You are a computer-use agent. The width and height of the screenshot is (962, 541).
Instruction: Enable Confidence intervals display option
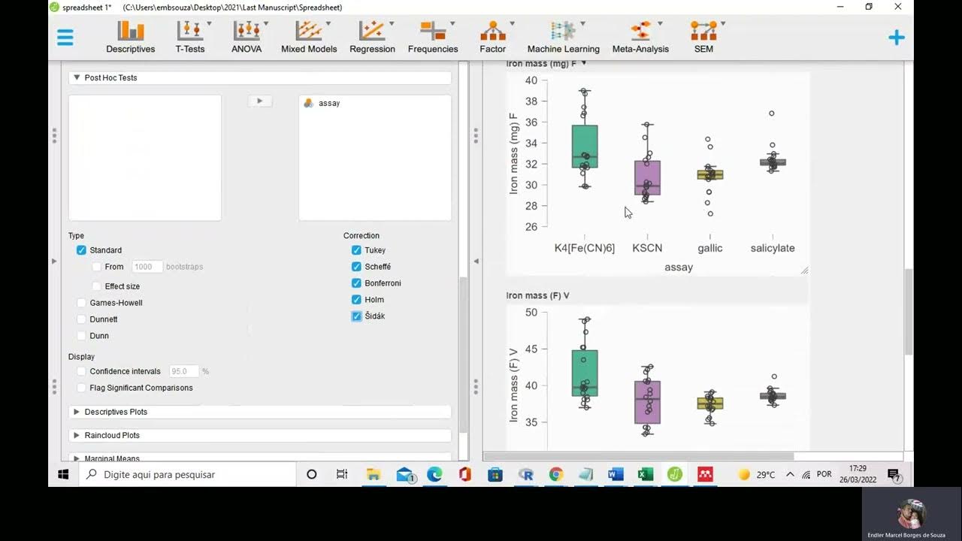(x=81, y=371)
